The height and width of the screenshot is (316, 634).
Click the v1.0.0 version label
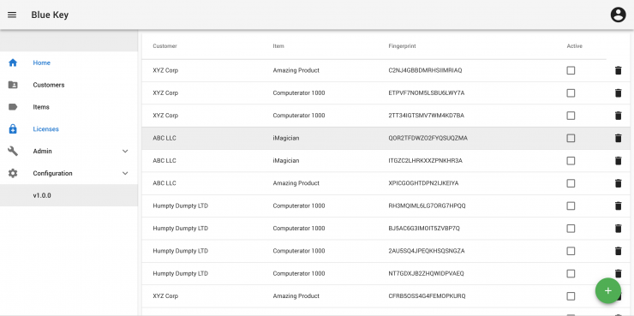[42, 195]
